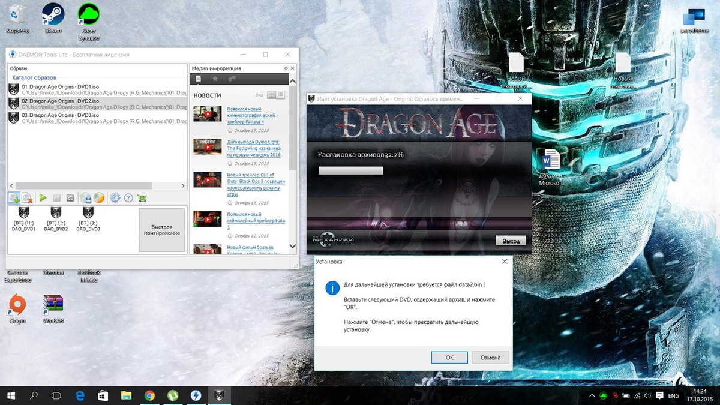Open the favorites star tab
The width and height of the screenshot is (720, 405).
[x=215, y=79]
